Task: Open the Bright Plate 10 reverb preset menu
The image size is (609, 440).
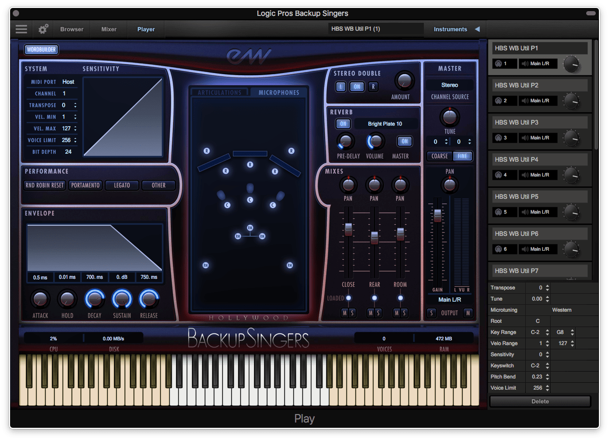Action: [x=385, y=124]
